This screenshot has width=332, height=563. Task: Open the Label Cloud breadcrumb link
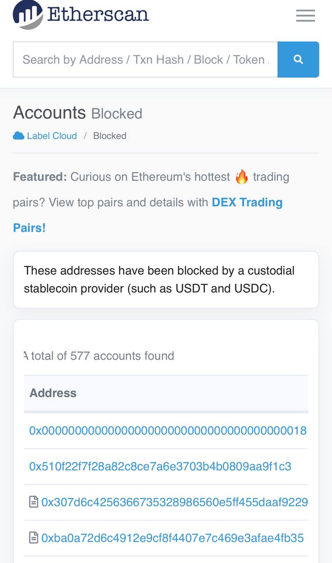pyautogui.click(x=51, y=136)
